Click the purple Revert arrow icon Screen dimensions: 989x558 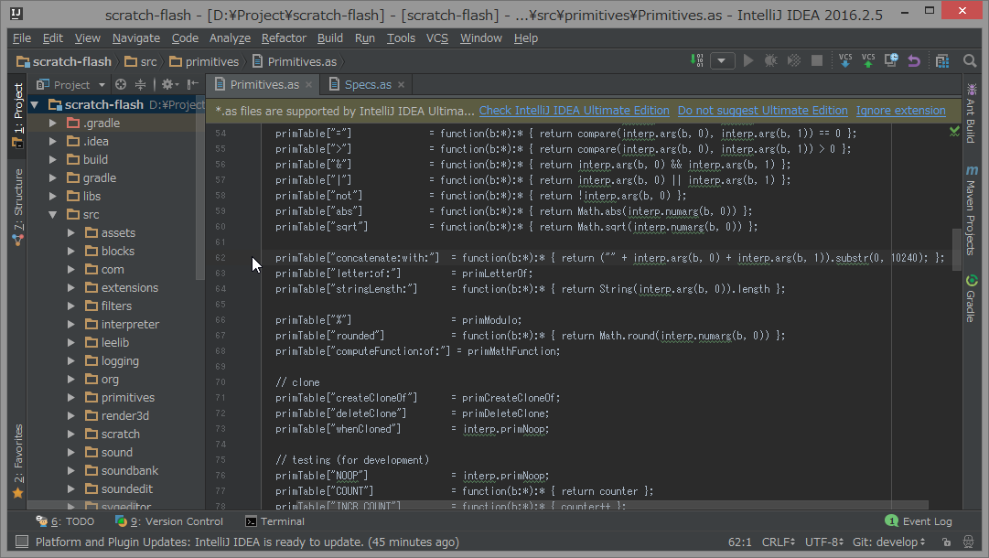click(914, 61)
